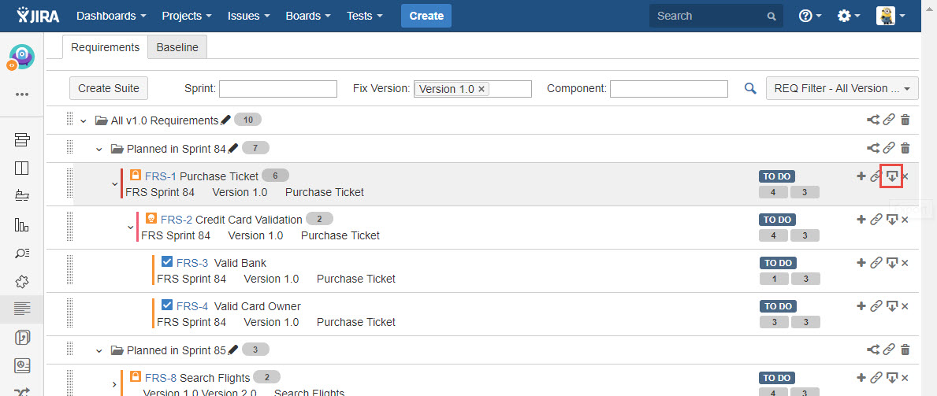Open the Projects menu
This screenshot has height=396, width=937.
pyautogui.click(x=187, y=16)
